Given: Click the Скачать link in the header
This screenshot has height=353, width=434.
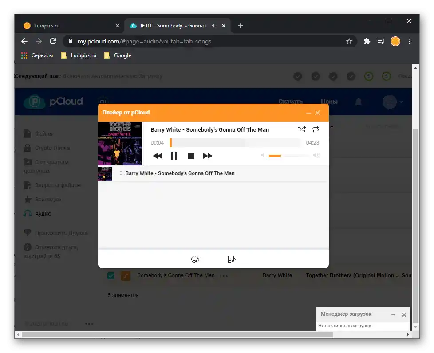Looking at the screenshot, I should pyautogui.click(x=290, y=102).
